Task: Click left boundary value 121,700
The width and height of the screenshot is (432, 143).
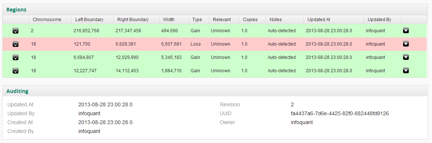Action: coord(82,44)
